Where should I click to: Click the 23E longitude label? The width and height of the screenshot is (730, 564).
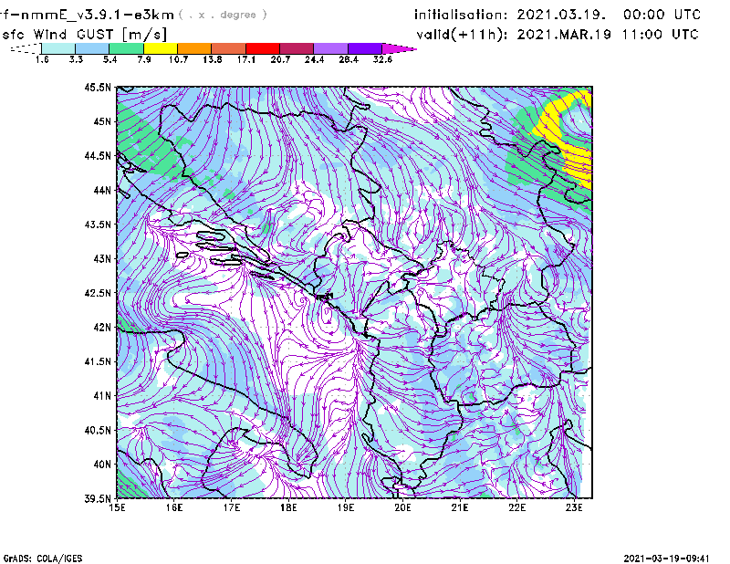tap(574, 507)
